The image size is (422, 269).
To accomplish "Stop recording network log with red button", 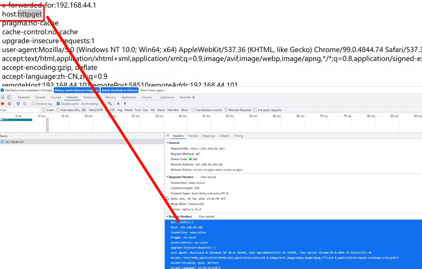I will pyautogui.click(x=3, y=104).
